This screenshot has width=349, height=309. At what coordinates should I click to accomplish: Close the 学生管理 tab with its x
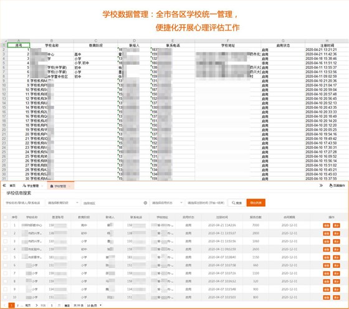[42, 186]
